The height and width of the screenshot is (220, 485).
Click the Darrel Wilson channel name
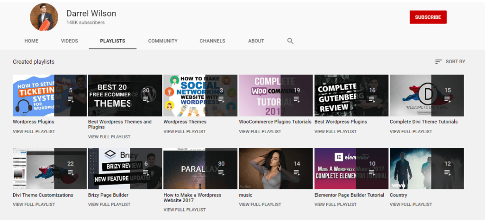[x=91, y=13]
